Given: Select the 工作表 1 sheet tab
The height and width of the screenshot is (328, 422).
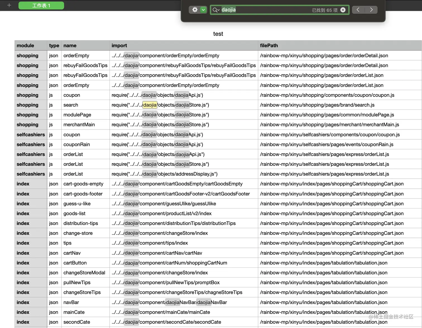Looking at the screenshot, I should [41, 5].
